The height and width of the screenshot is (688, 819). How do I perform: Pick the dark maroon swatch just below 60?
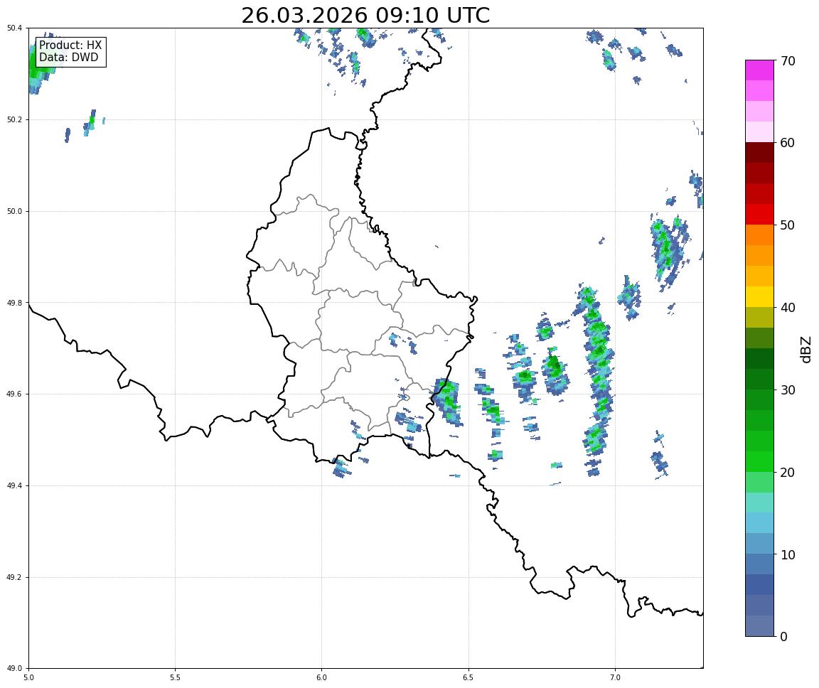pyautogui.click(x=759, y=152)
